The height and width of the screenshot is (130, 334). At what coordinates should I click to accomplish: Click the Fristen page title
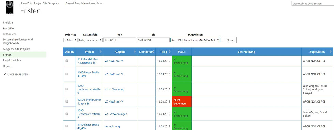point(30,11)
